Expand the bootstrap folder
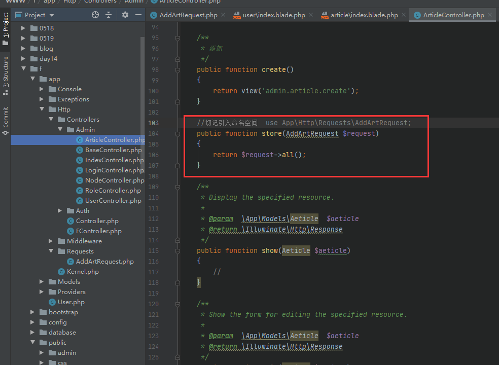 tap(32, 312)
